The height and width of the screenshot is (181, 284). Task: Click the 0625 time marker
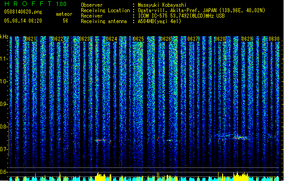138,39
